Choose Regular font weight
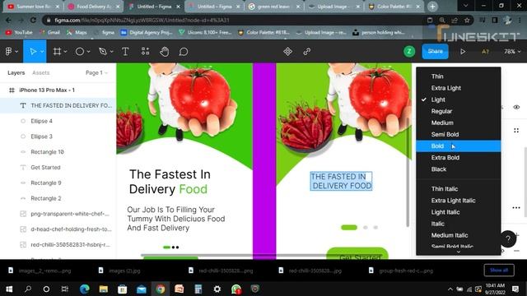This screenshot has height=296, width=527. point(459,111)
